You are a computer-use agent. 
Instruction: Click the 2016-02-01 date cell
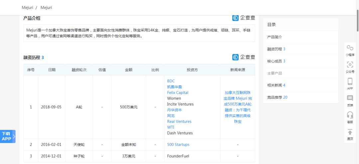[51, 144]
